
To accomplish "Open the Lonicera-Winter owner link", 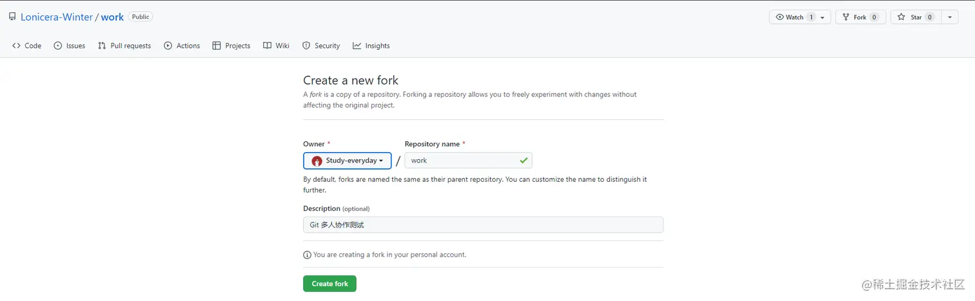I will click(57, 17).
